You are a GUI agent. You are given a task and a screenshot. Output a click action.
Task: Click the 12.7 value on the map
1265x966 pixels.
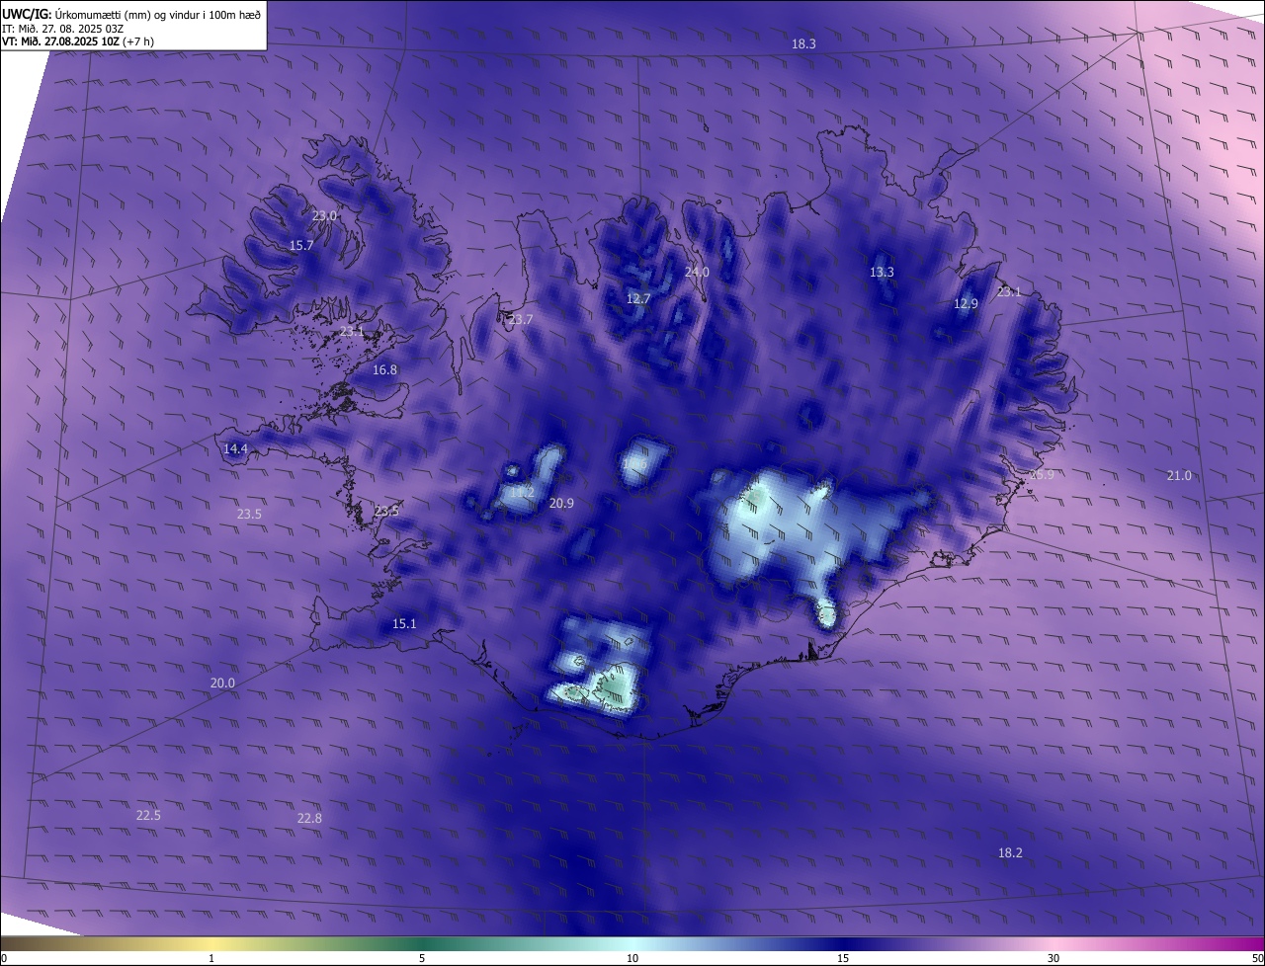click(x=638, y=299)
